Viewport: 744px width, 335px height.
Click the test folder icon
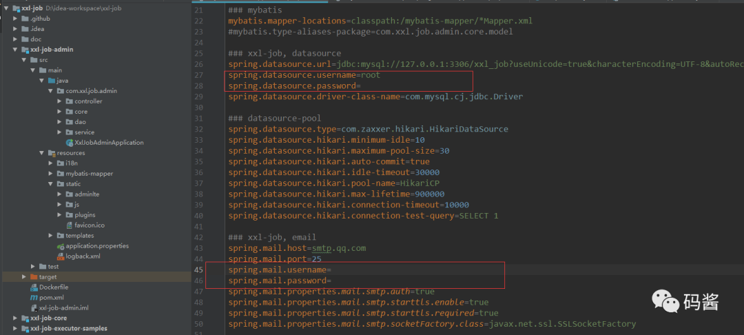point(43,267)
